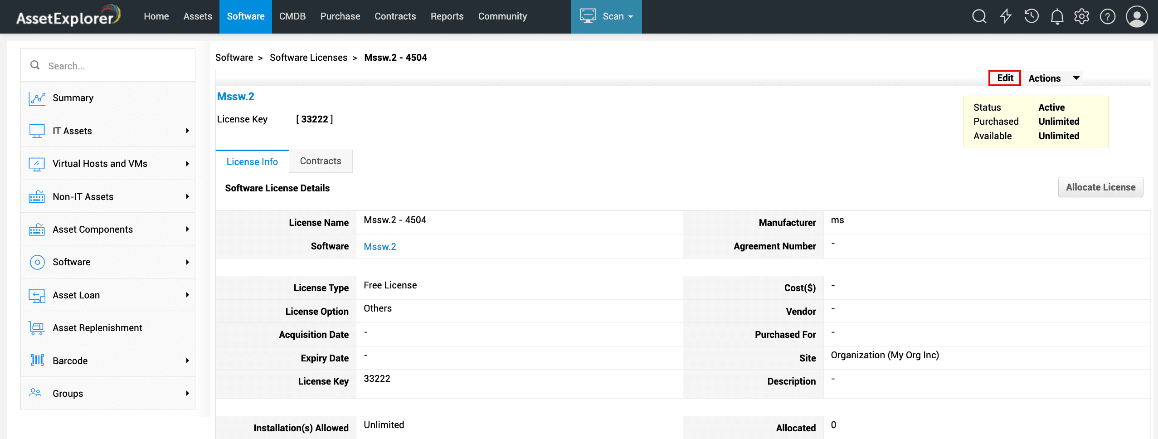Open the global search magnifier icon
The image size is (1158, 439).
[x=979, y=16]
